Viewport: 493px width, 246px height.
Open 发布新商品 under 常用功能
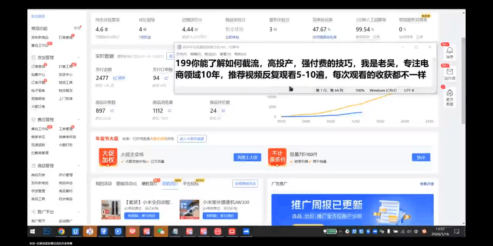click(x=40, y=38)
